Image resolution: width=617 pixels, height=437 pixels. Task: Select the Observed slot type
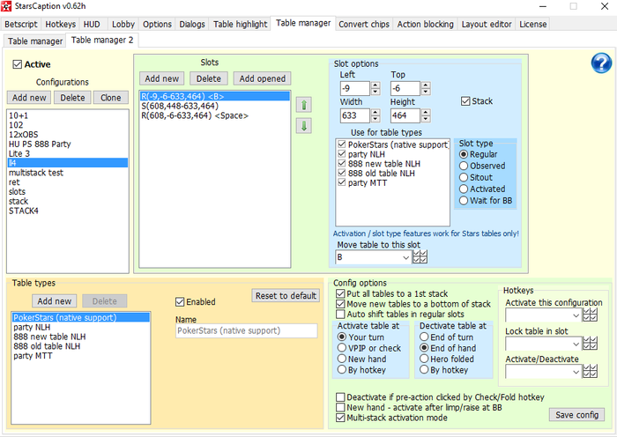click(464, 166)
